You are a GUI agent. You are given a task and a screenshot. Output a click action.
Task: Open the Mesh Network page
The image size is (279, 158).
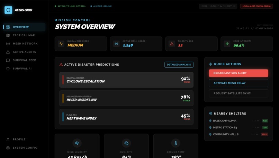[x=24, y=43]
